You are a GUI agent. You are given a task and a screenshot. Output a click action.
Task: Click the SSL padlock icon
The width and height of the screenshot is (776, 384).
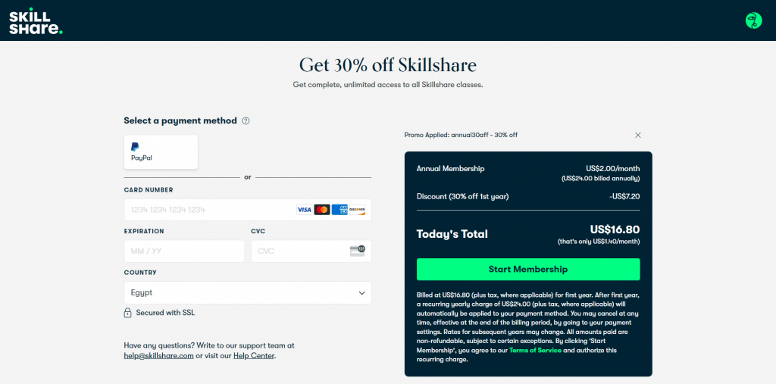click(127, 313)
